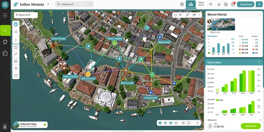Open the apps grid icon in top-left corner
This screenshot has width=264, height=132.
click(5, 5)
